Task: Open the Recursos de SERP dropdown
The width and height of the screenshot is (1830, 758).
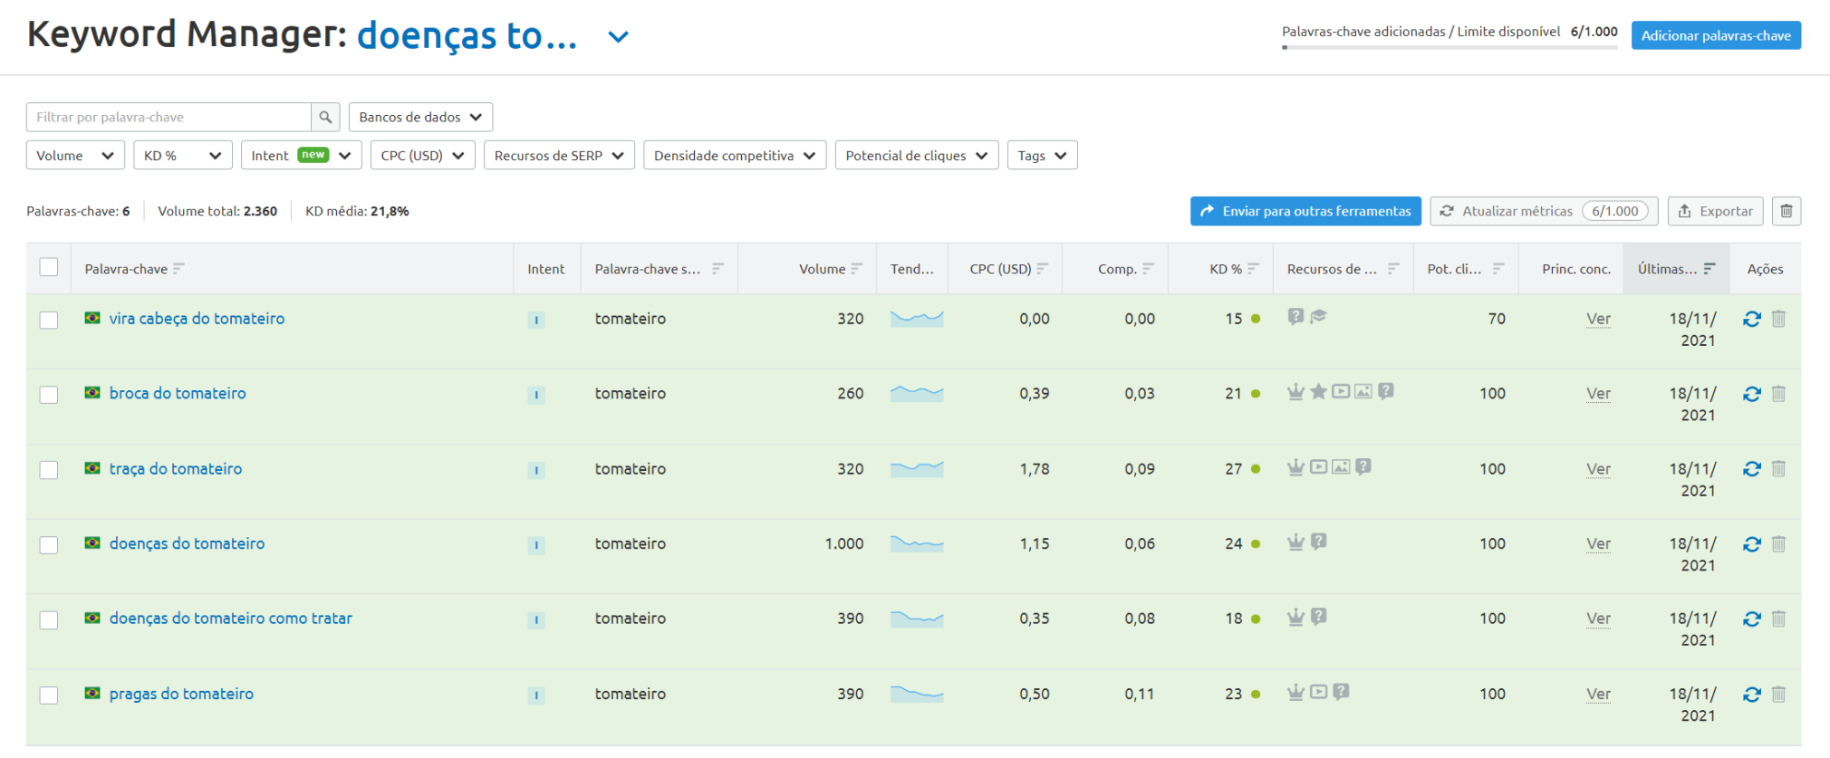Action: (x=559, y=155)
